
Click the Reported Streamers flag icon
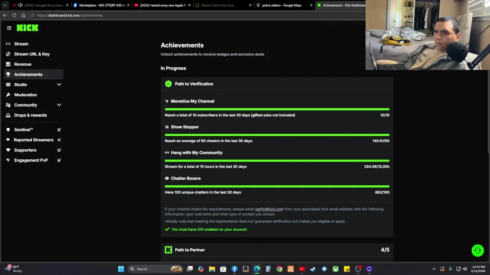(8, 140)
